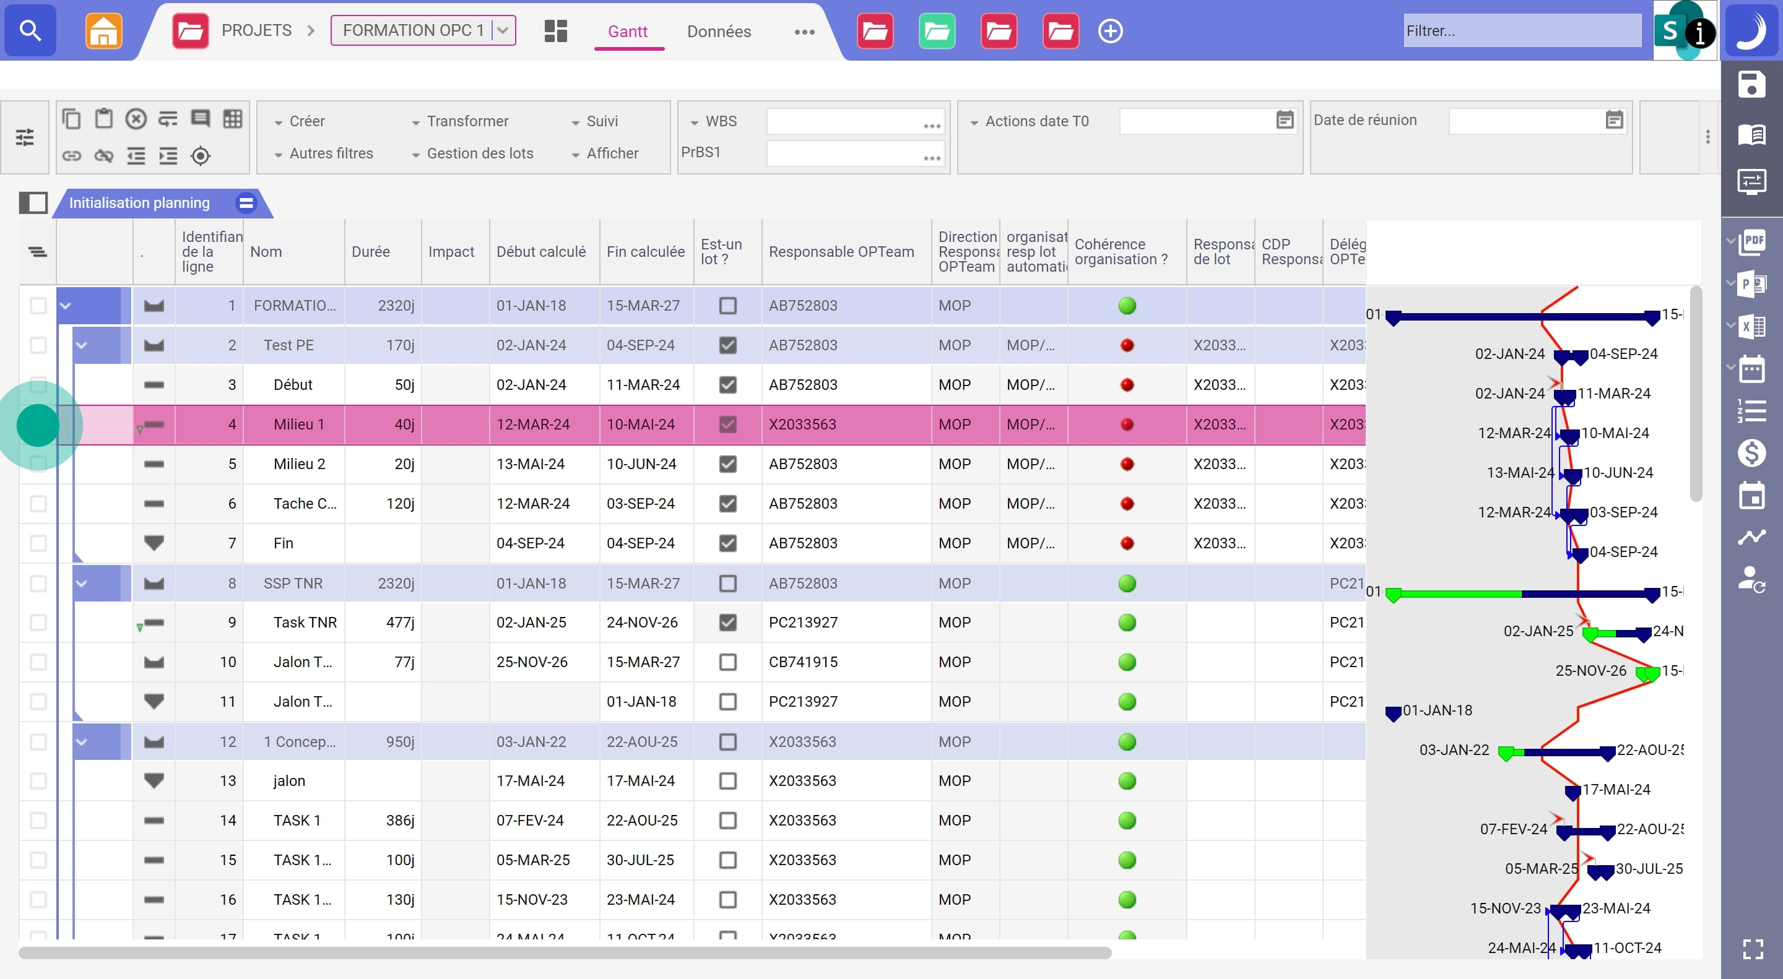1783x979 pixels.
Task: Click the search magnifier icon
Action: 30,30
